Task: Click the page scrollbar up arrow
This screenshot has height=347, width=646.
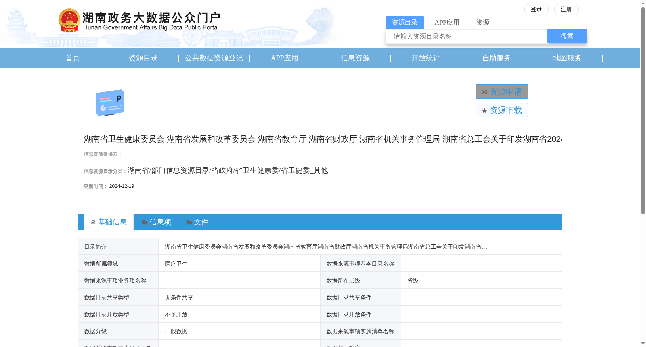Action: (643, 3)
